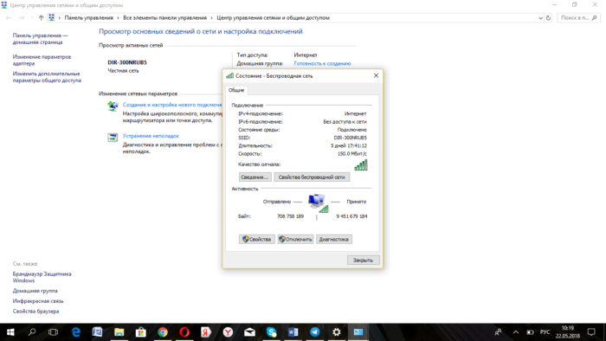
Task: Open Yandex app with red Я icon
Action: pos(206,332)
